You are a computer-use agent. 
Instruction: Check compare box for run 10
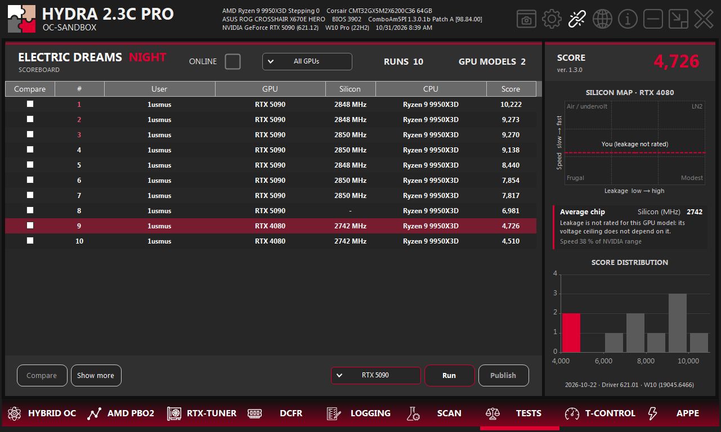pyautogui.click(x=30, y=241)
